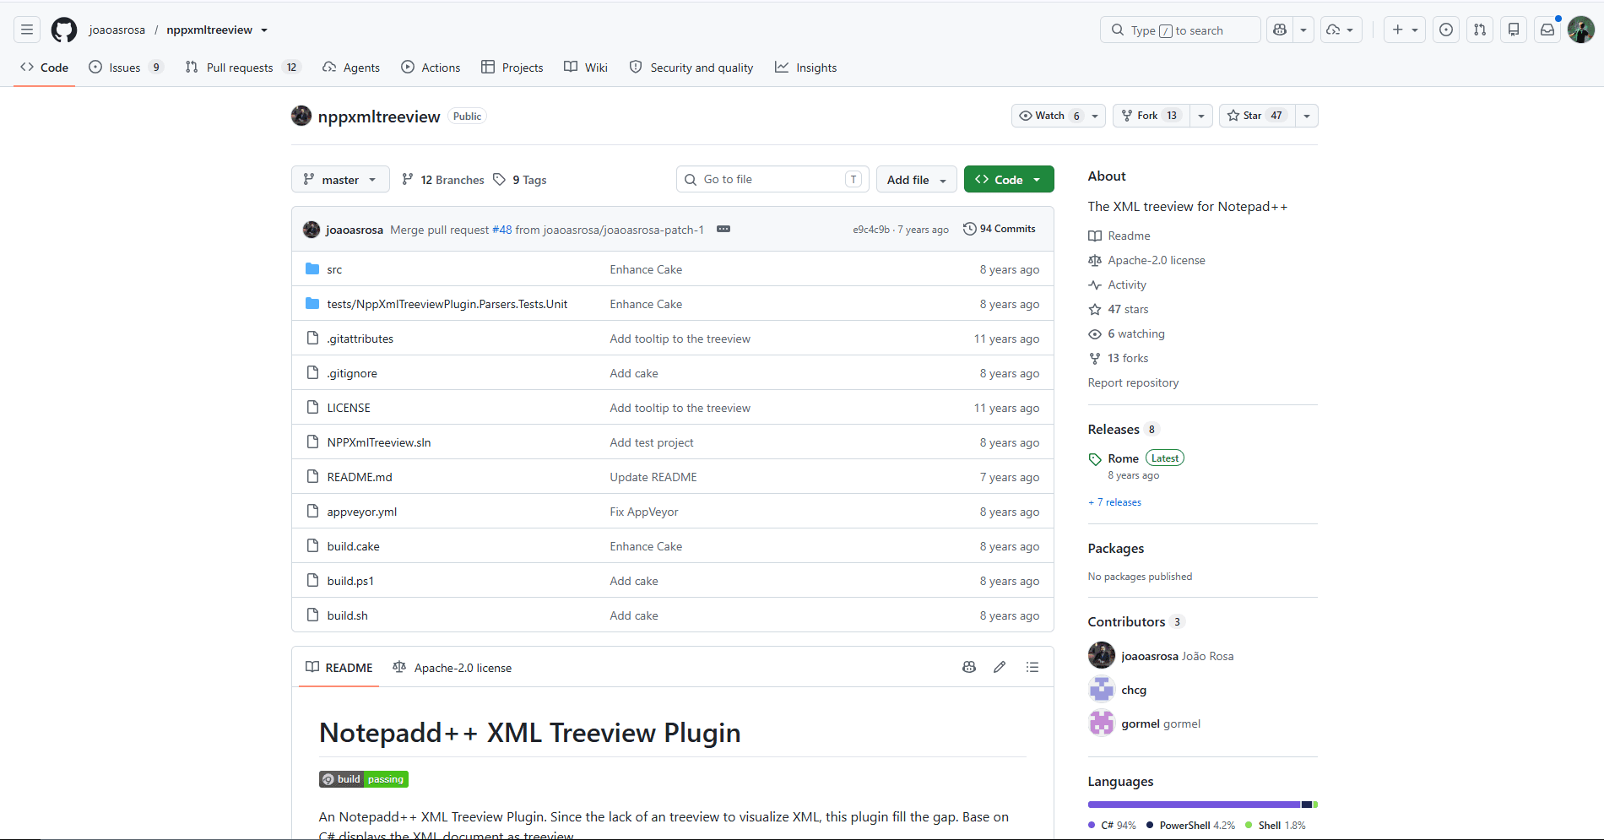Switch to Pull requests tab
Image resolution: width=1604 pixels, height=840 pixels.
coord(243,68)
